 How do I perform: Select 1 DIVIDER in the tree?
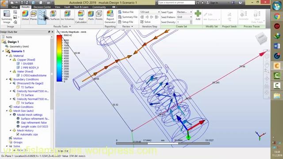(x=27, y=64)
